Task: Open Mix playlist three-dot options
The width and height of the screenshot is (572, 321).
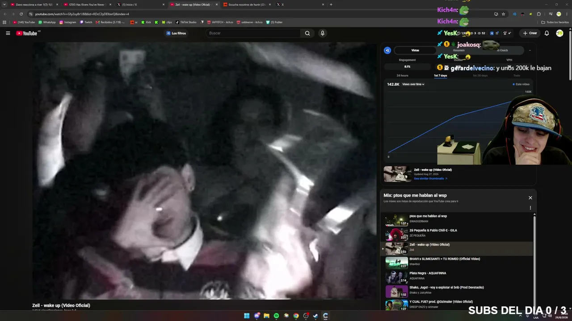Action: [530, 208]
